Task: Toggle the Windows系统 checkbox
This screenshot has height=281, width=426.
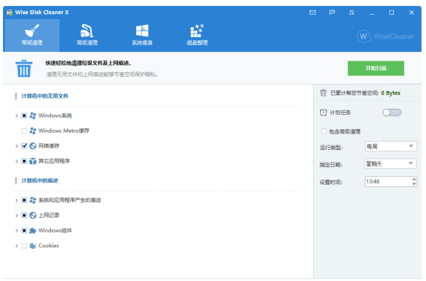Action: pos(24,116)
